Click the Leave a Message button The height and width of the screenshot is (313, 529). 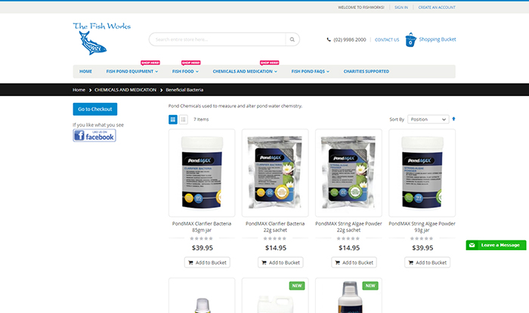pyautogui.click(x=496, y=245)
